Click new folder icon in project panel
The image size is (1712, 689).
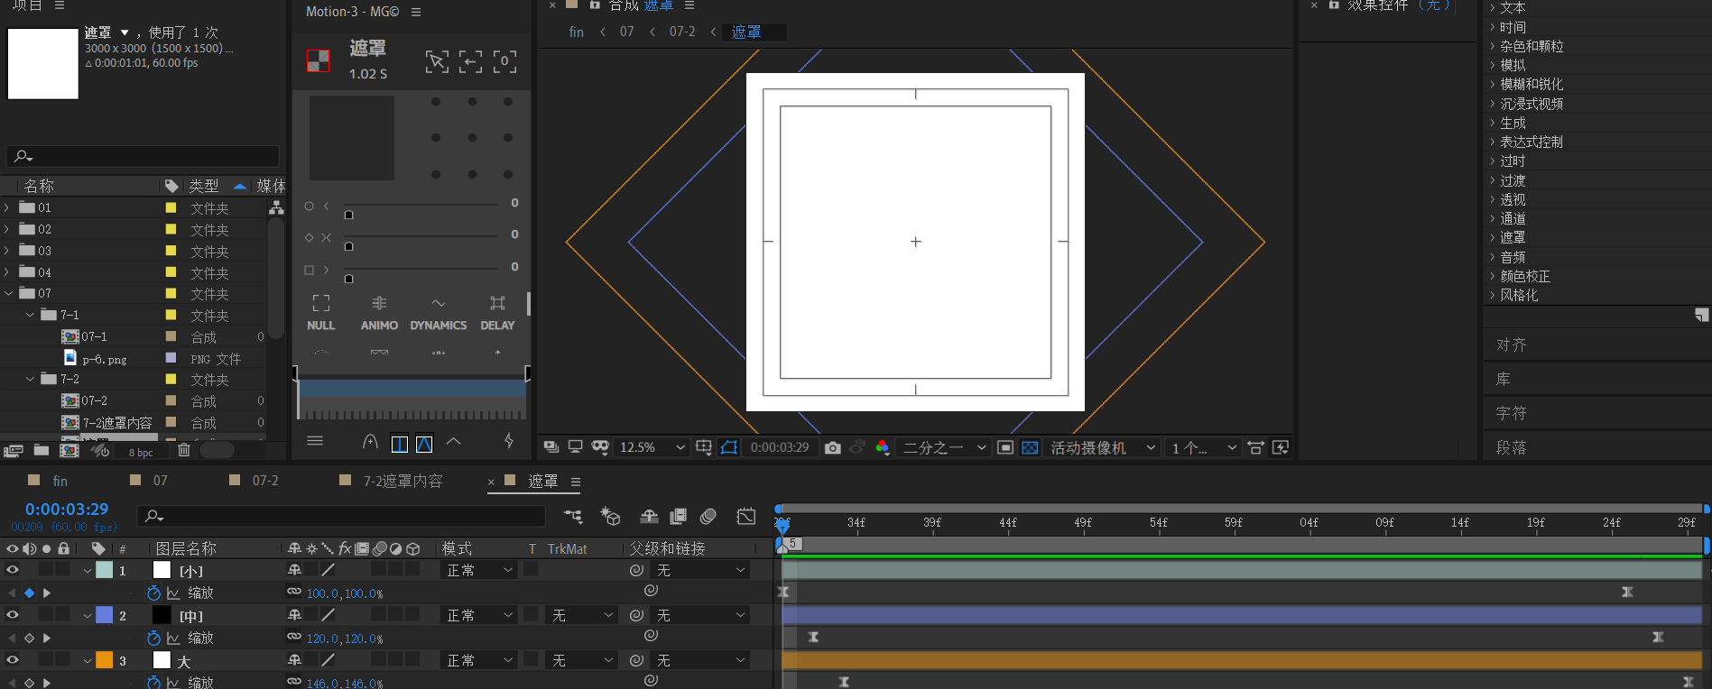click(x=42, y=450)
